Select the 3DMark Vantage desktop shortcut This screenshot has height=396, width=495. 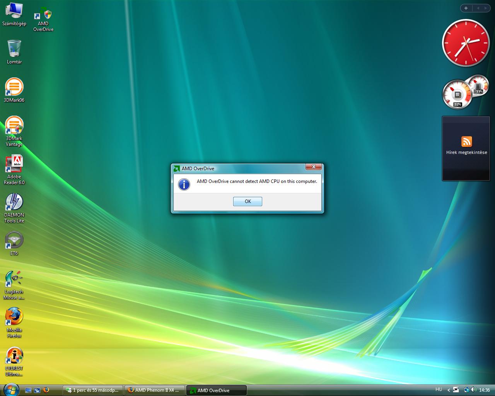[x=14, y=131]
